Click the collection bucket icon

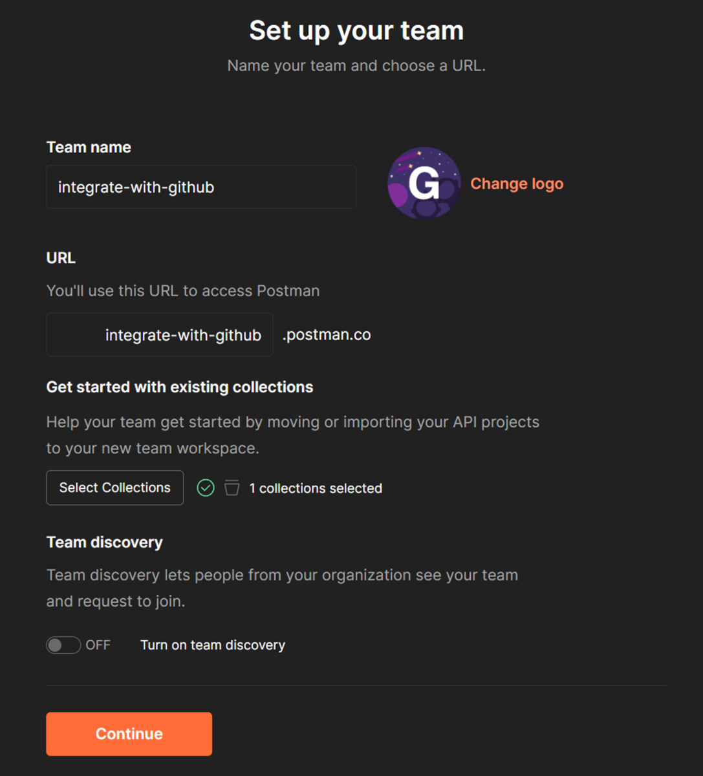[x=232, y=488]
